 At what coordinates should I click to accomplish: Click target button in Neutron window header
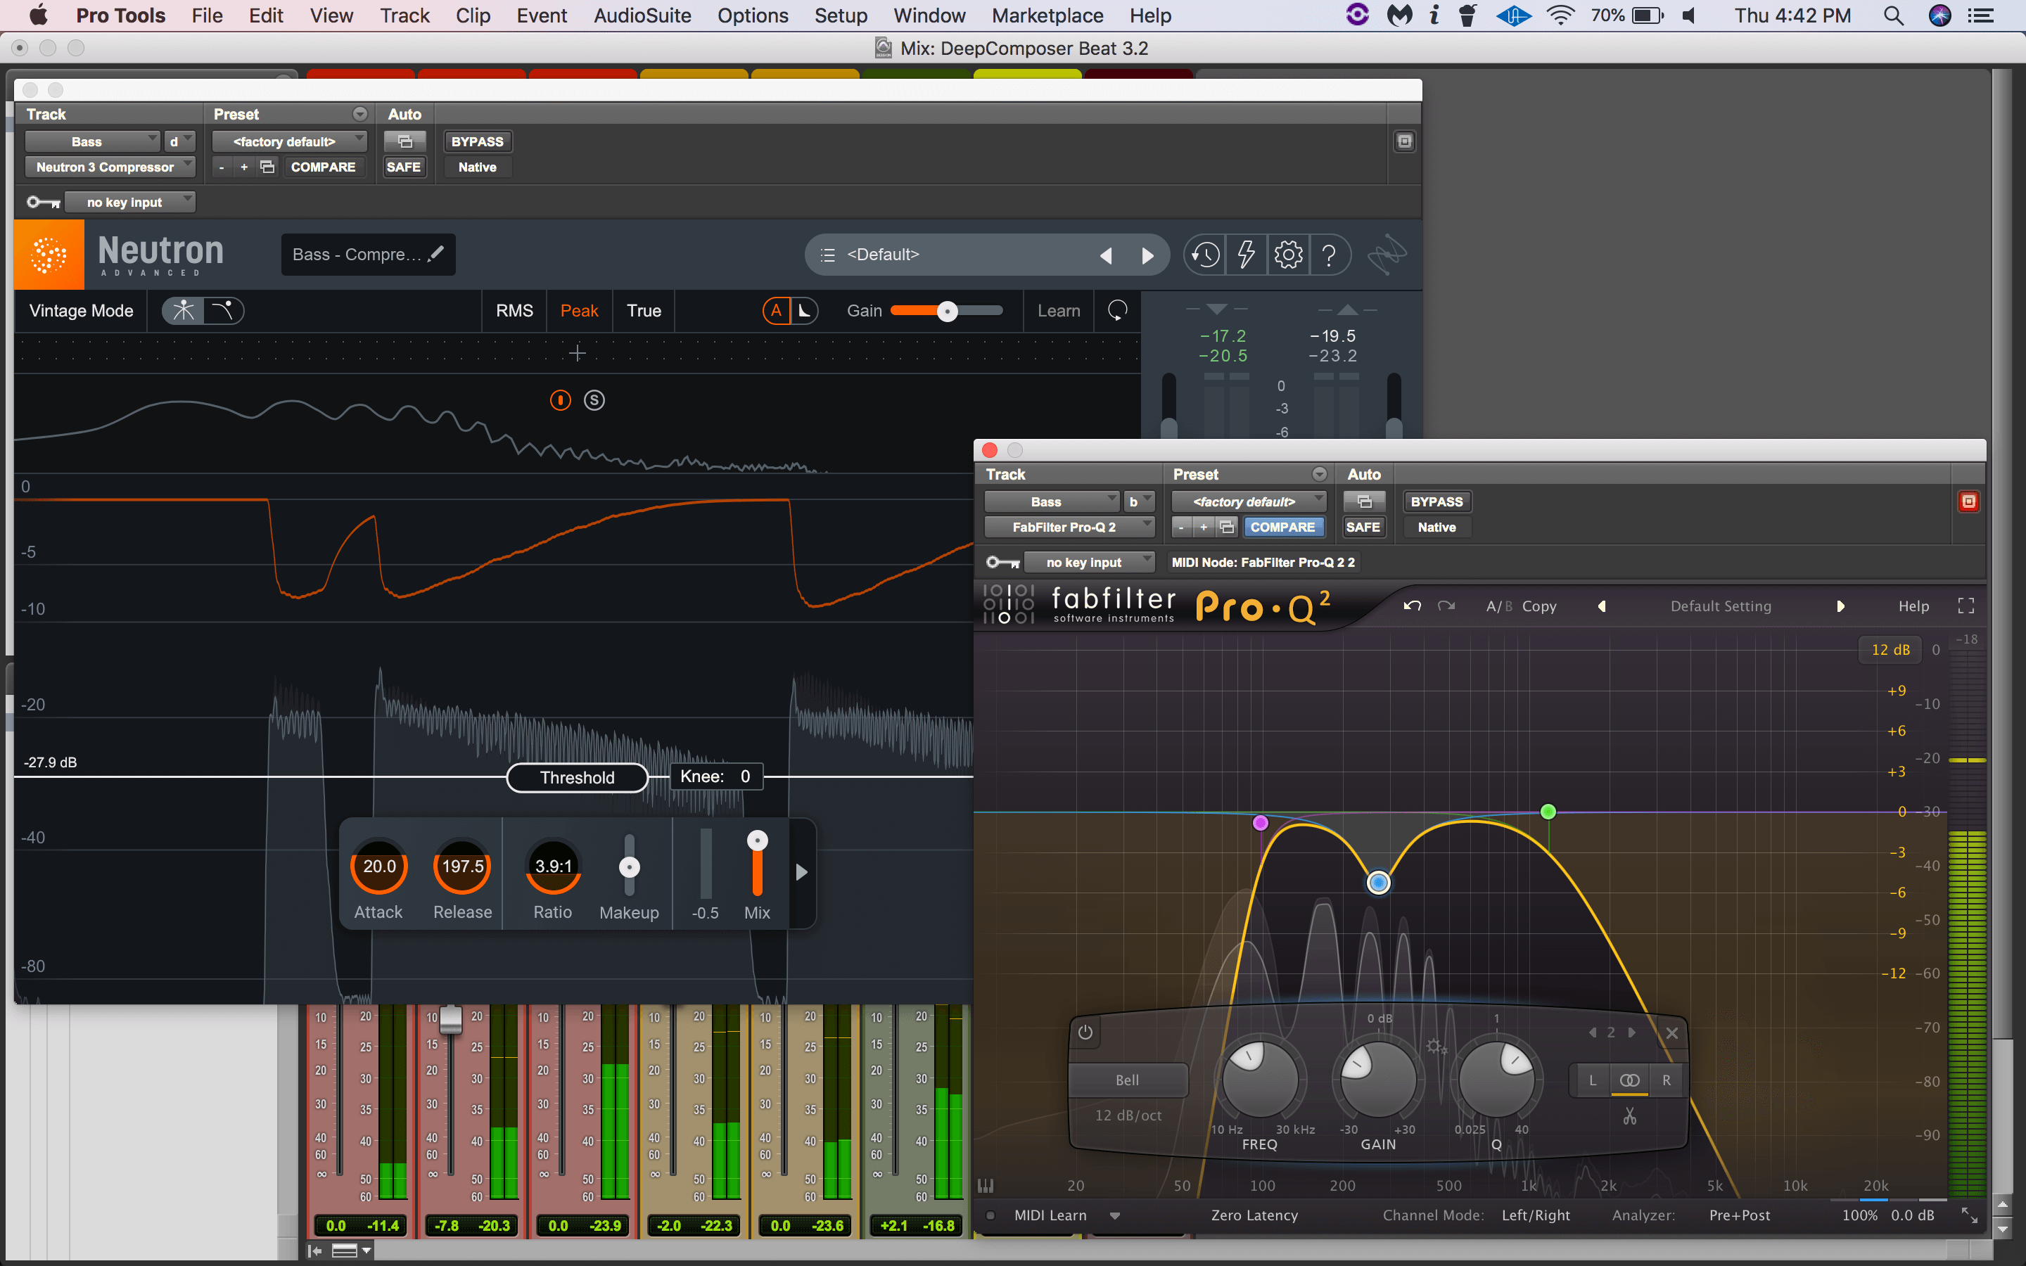[1405, 141]
